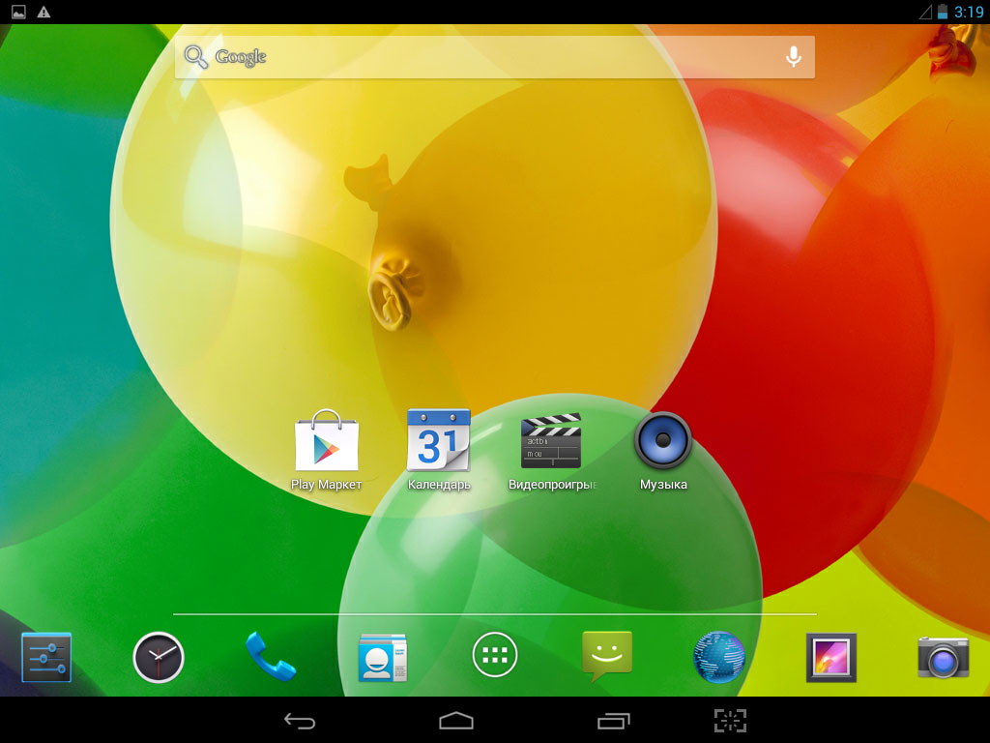
Task: Tap the Home navigation button
Action: [456, 721]
